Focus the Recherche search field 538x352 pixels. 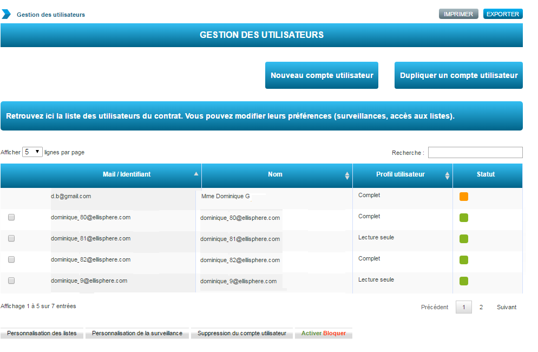[x=475, y=153]
